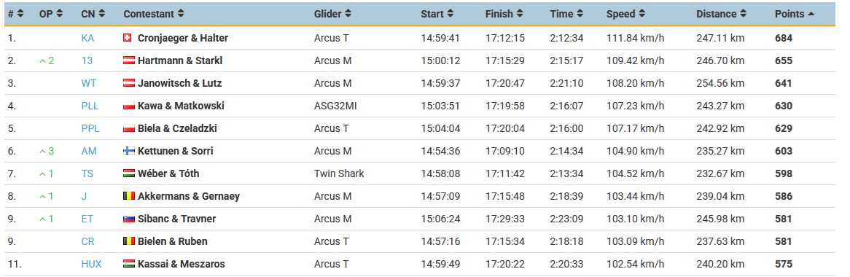The width and height of the screenshot is (850, 277).
Task: Open the HUX competition number link
Action: click(x=91, y=264)
